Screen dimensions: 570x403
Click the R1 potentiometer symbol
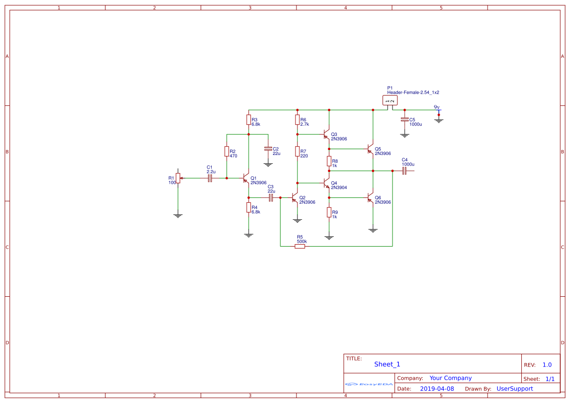[178, 178]
